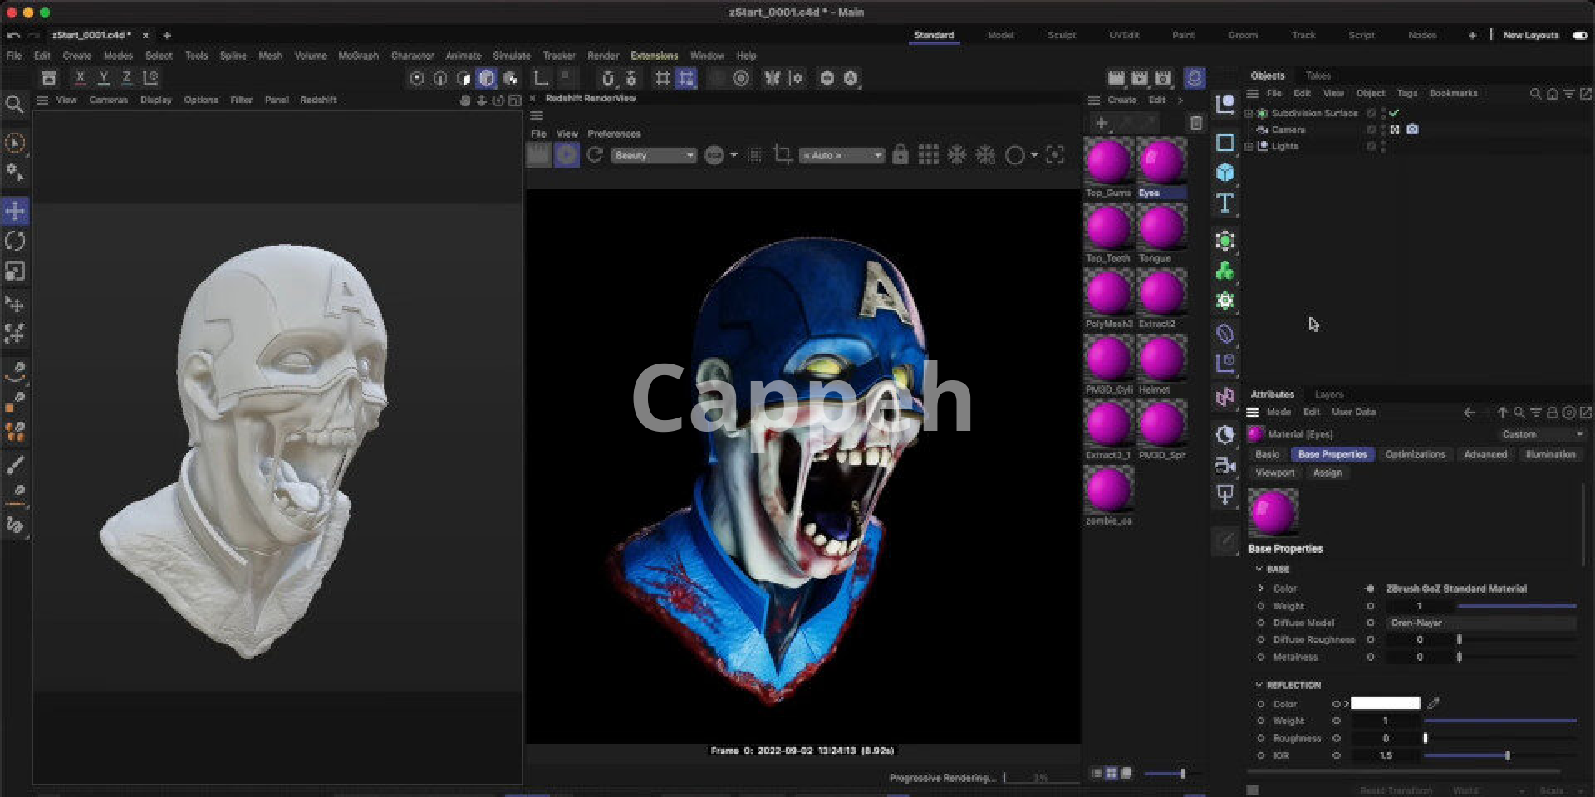This screenshot has height=797, width=1595.
Task: Select the Rotate tool
Action: (x=15, y=242)
